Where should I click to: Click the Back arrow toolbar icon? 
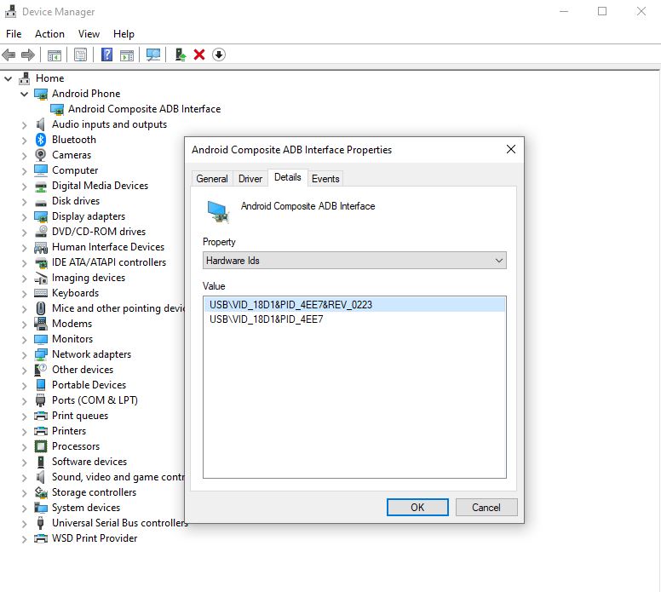coord(9,55)
